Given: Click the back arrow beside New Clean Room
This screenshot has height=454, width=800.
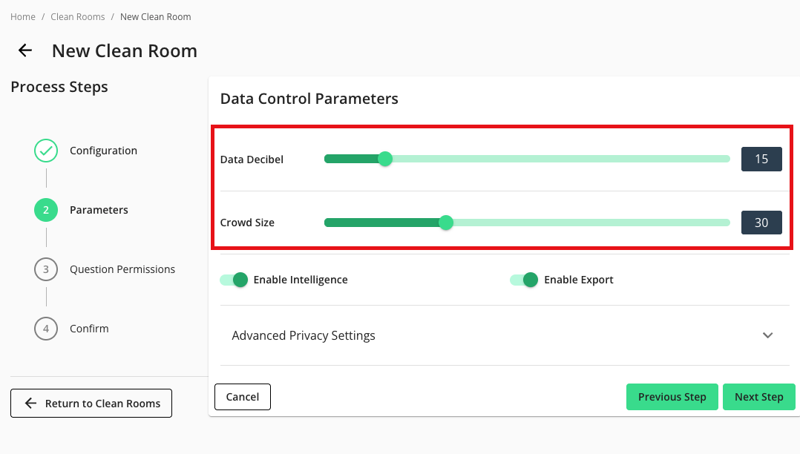Looking at the screenshot, I should click(25, 50).
